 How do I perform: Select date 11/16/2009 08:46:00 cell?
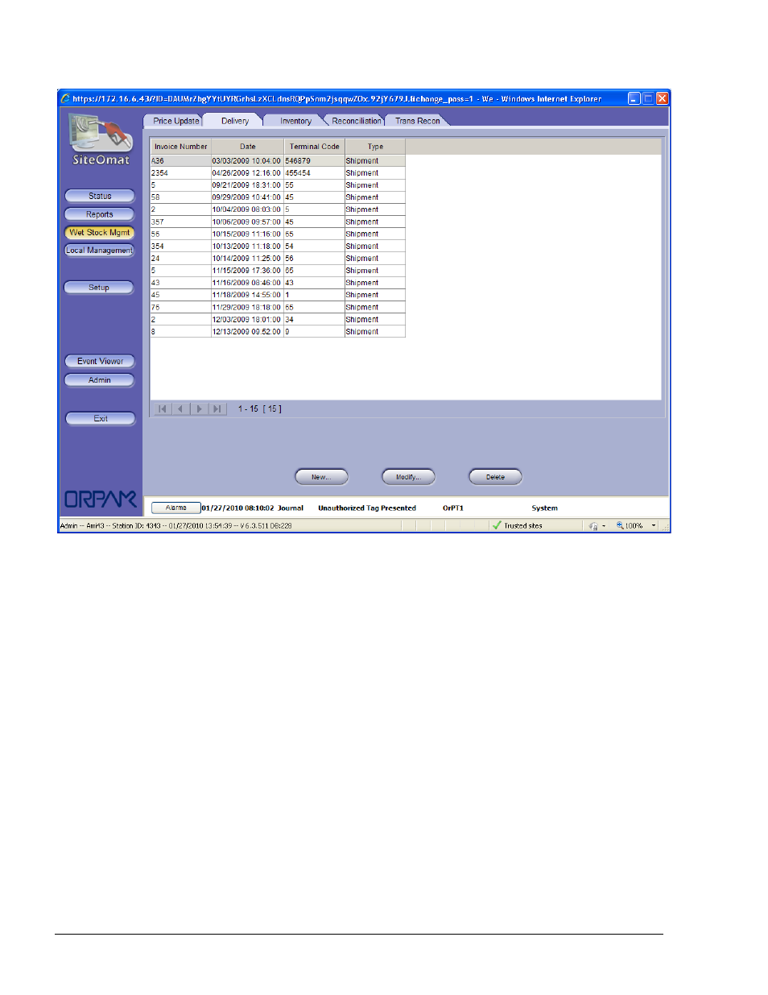click(246, 283)
